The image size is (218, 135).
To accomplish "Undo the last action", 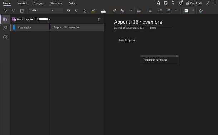I will pos(5,10).
